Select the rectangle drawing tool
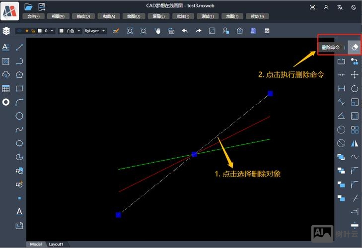Viewport: 362px width, 248px height. coord(19,89)
